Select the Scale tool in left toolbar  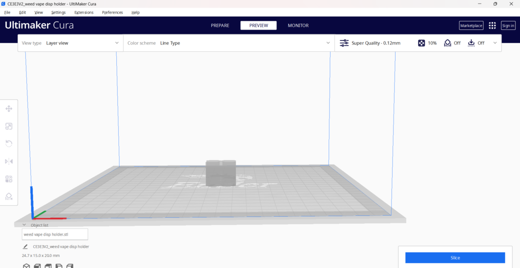coord(9,126)
